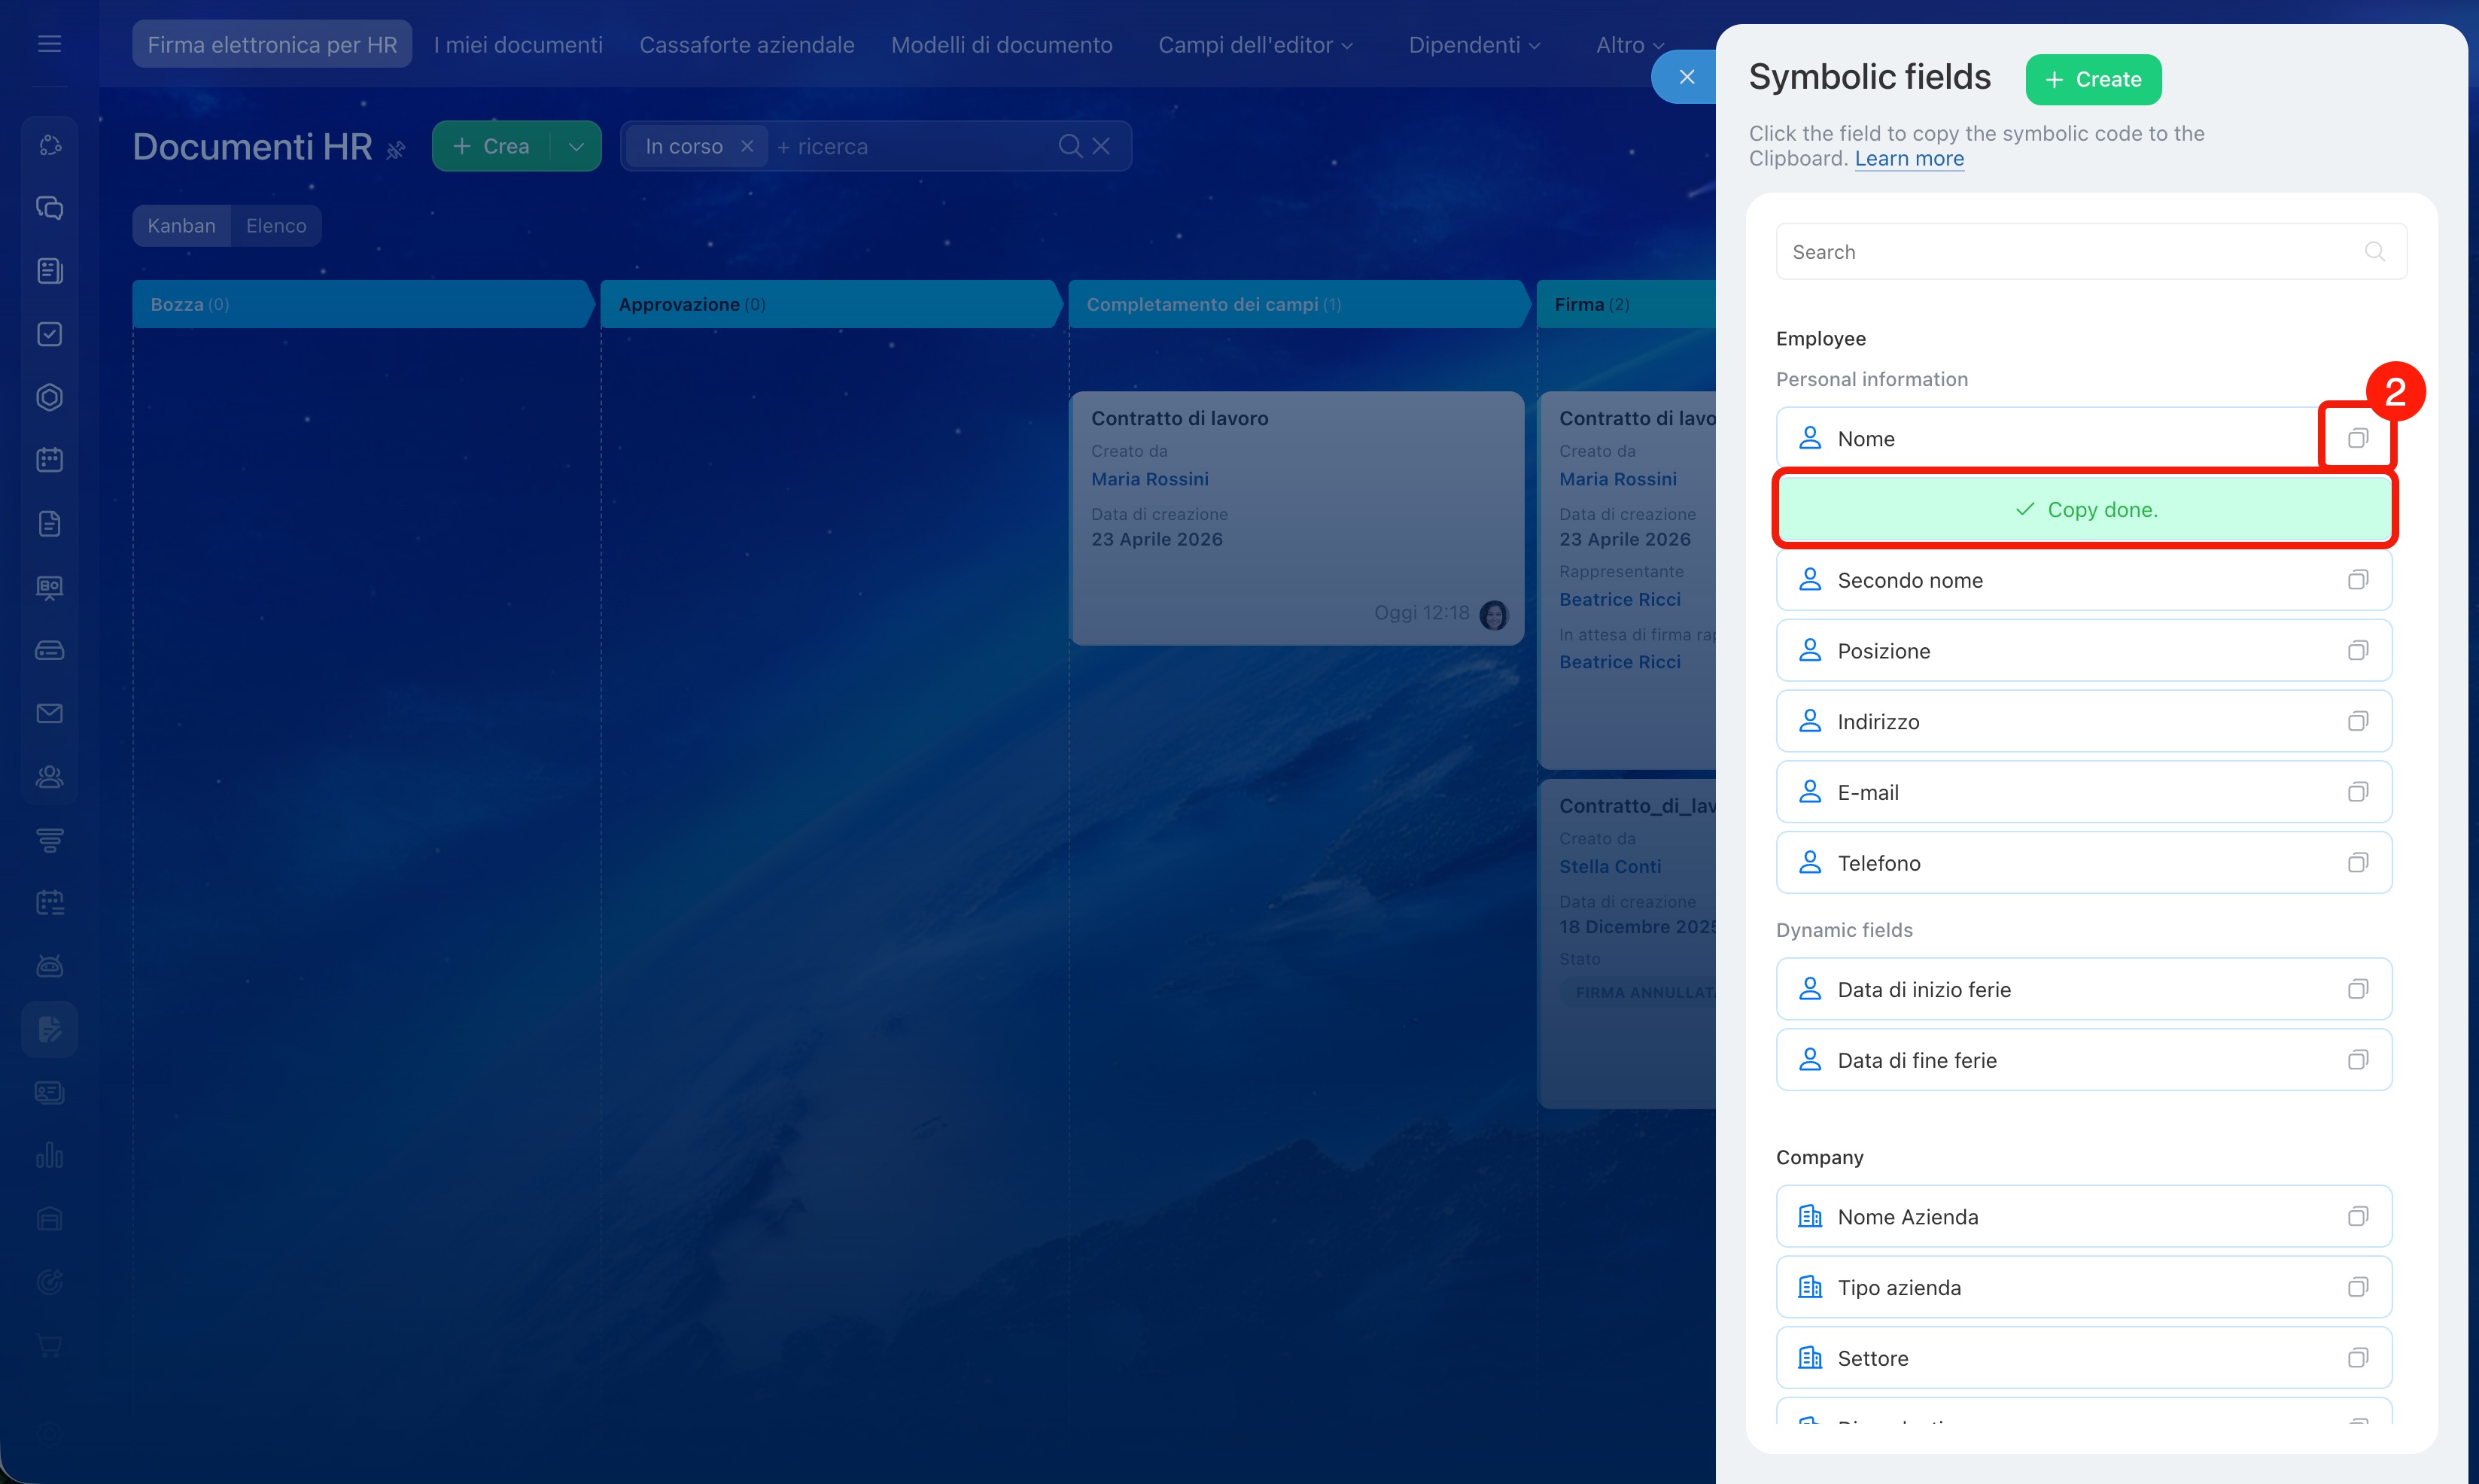This screenshot has width=2479, height=1484.
Task: Click copy icon for Telefono field
Action: coord(2357,863)
